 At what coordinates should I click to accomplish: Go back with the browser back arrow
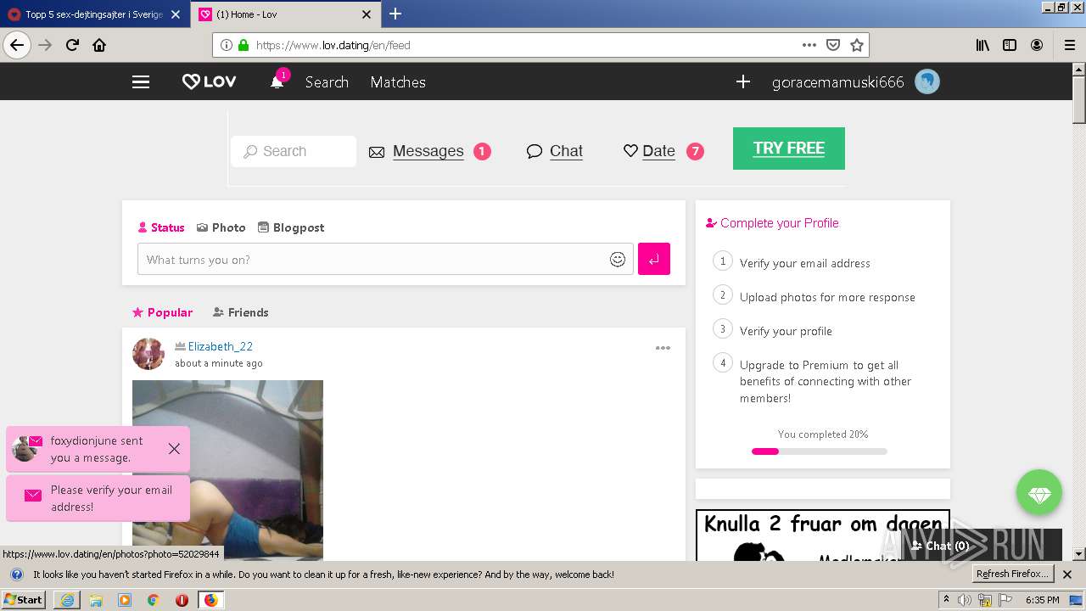[17, 45]
